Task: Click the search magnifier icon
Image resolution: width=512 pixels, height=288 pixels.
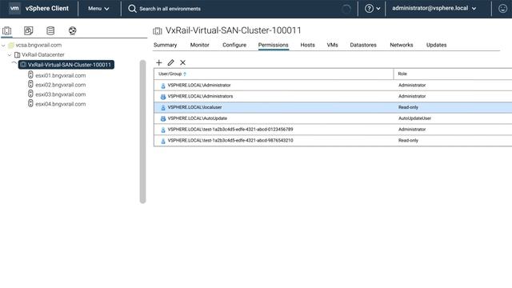Action: click(132, 9)
